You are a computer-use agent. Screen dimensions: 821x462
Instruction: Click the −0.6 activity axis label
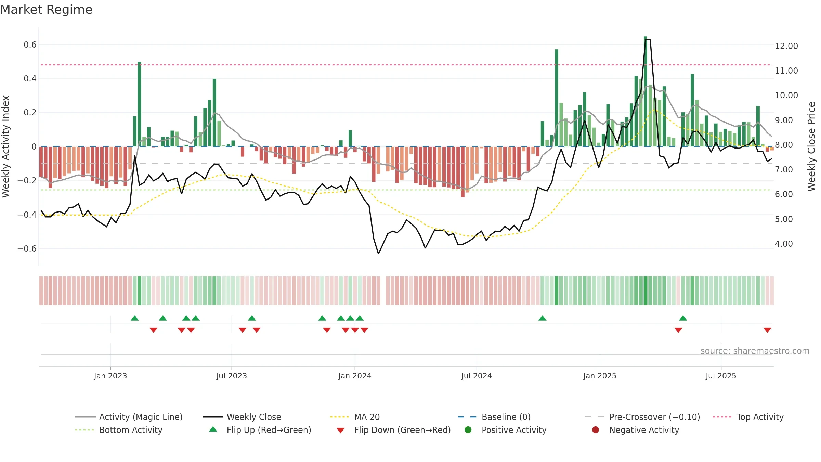pyautogui.click(x=27, y=248)
